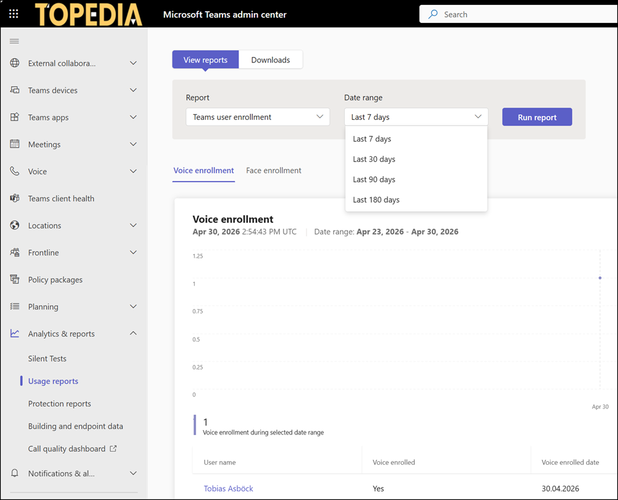618x500 pixels.
Task: Click the Meetings calendar icon
Action: click(x=15, y=144)
